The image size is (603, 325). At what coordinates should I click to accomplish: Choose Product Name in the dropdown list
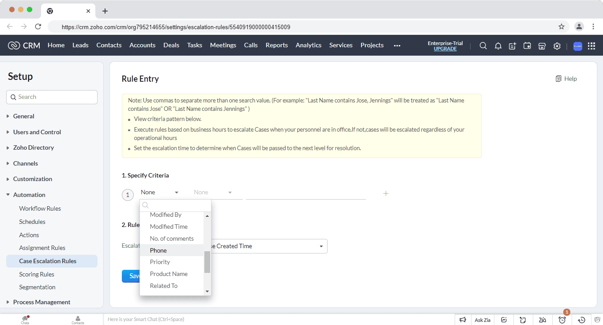pos(172,274)
